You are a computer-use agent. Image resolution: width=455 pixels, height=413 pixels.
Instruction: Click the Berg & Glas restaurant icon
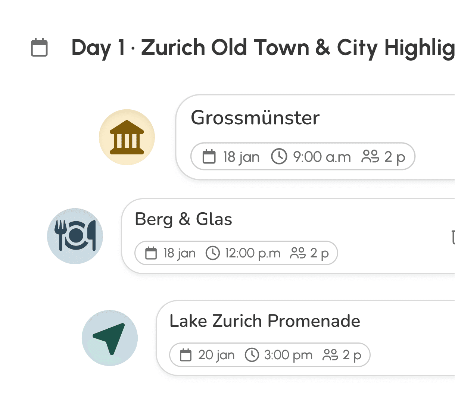[75, 236]
